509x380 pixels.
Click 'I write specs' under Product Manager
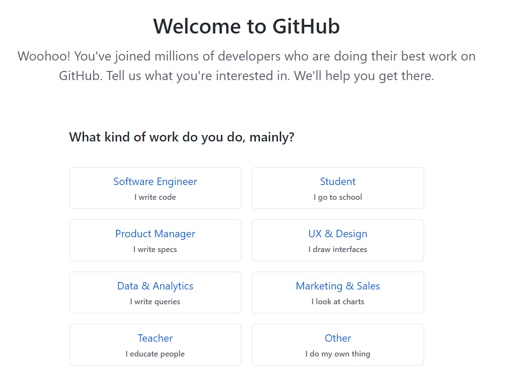(155, 249)
